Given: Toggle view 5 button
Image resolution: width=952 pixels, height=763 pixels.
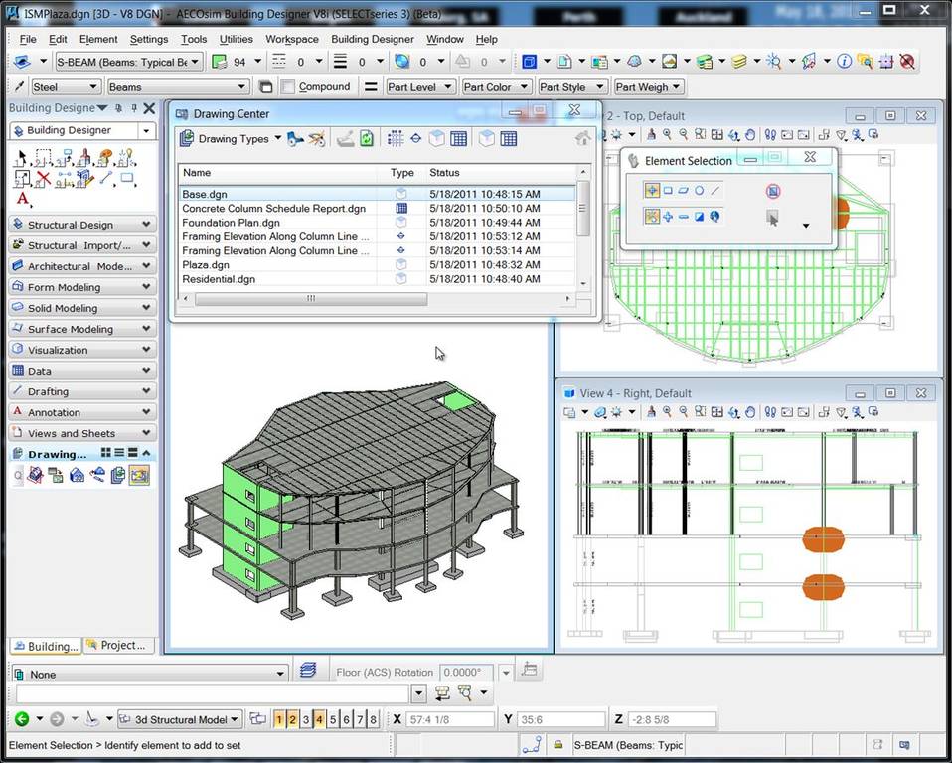Looking at the screenshot, I should coord(333,720).
